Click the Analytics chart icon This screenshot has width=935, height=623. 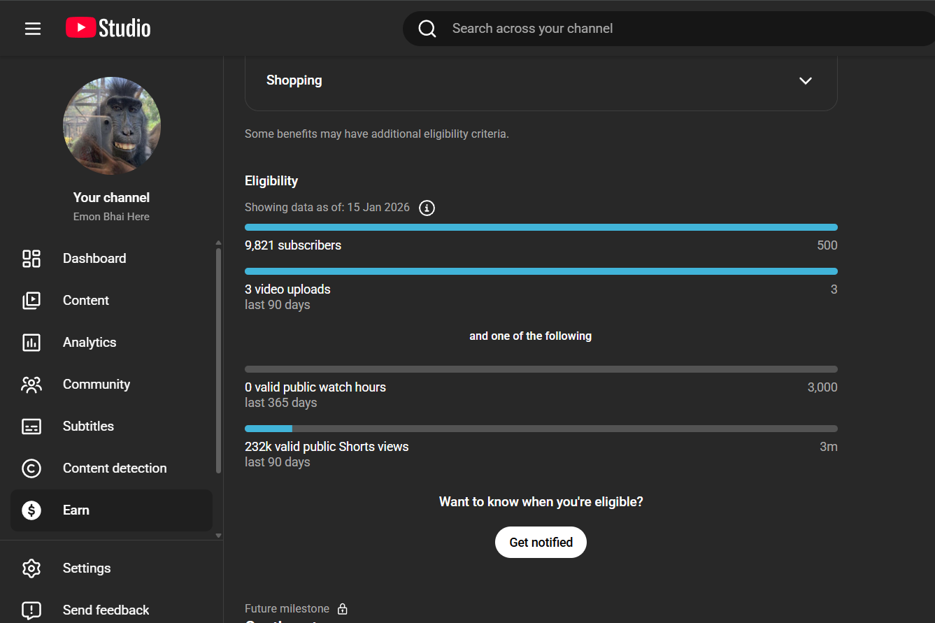(31, 343)
